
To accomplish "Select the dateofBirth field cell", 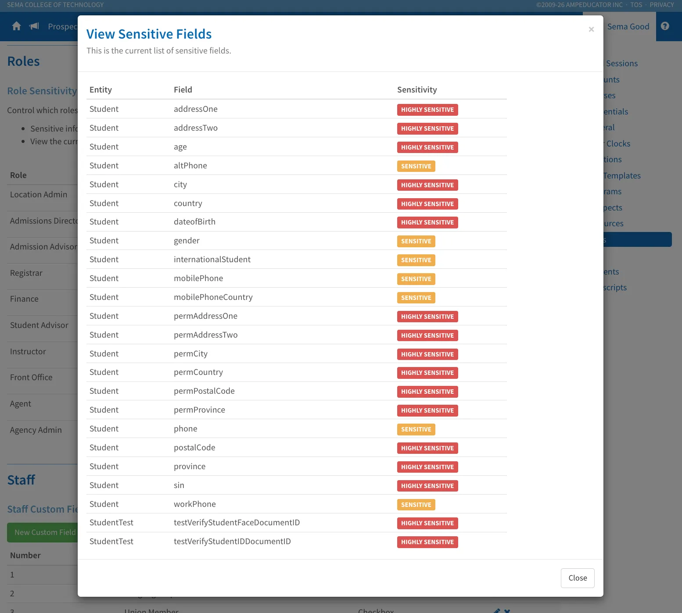I will [194, 222].
